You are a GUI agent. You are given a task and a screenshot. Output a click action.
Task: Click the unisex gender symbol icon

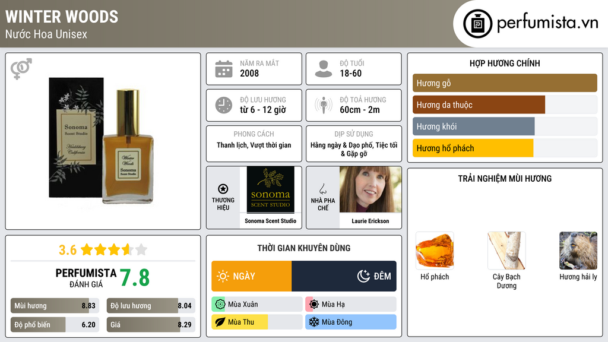pyautogui.click(x=21, y=69)
